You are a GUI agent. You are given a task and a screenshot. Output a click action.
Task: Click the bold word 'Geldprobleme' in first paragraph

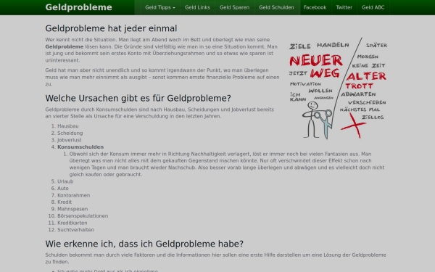point(65,46)
